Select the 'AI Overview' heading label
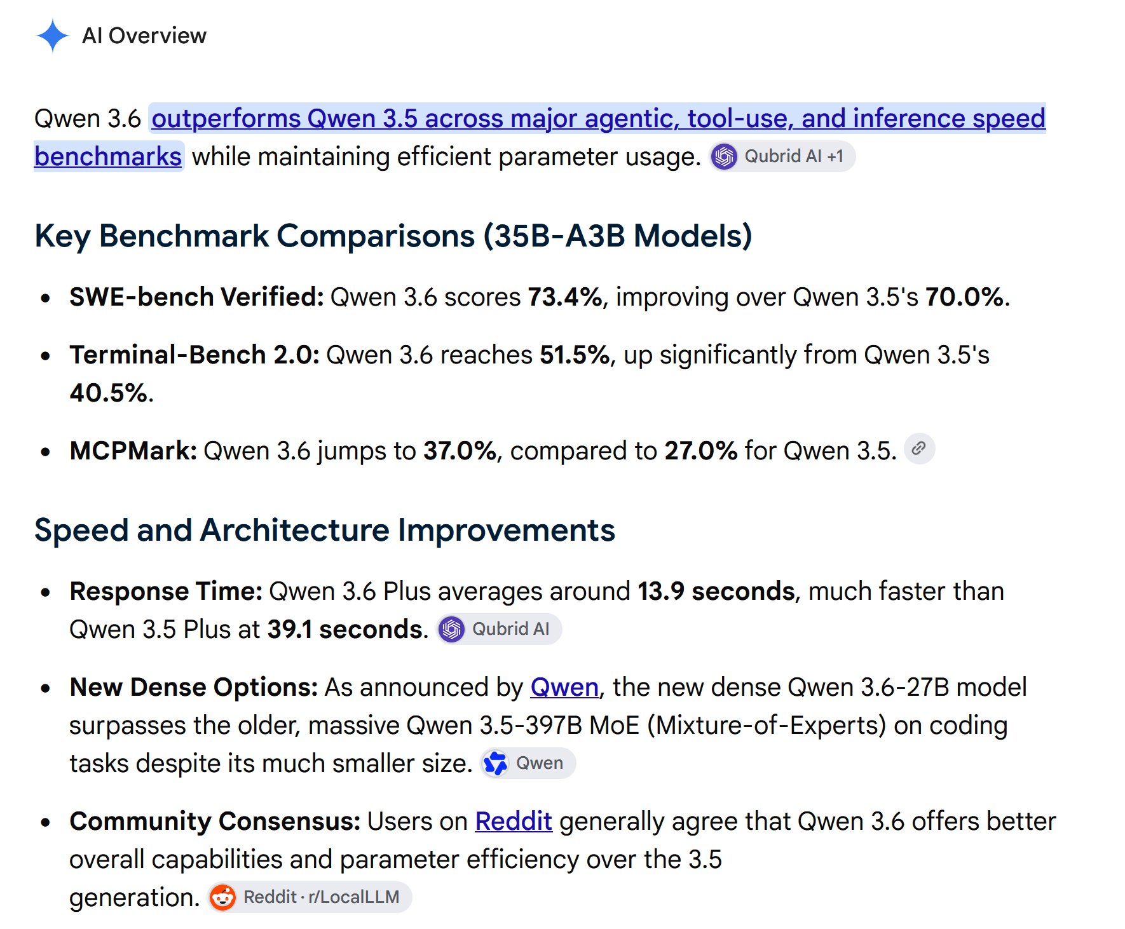1125x929 pixels. [144, 36]
